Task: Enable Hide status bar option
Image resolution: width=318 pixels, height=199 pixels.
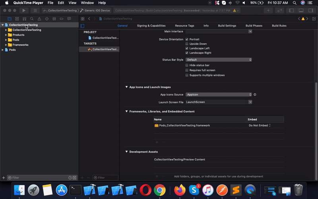Action: click(187, 65)
